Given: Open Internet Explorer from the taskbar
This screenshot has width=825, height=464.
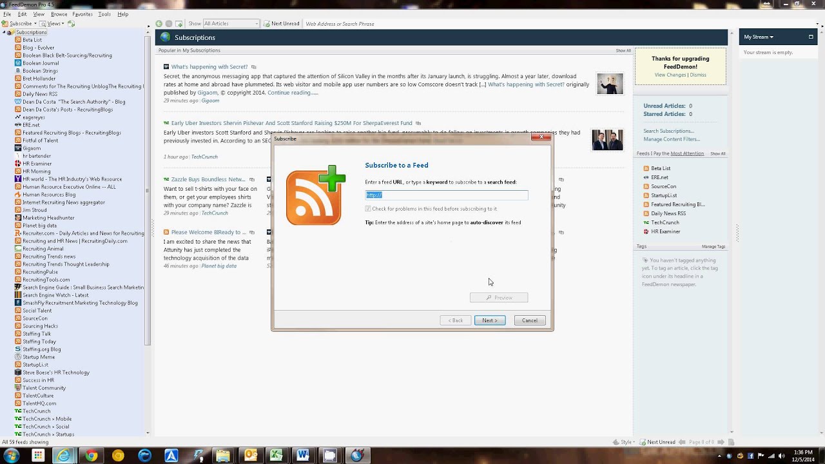Looking at the screenshot, I should point(64,456).
